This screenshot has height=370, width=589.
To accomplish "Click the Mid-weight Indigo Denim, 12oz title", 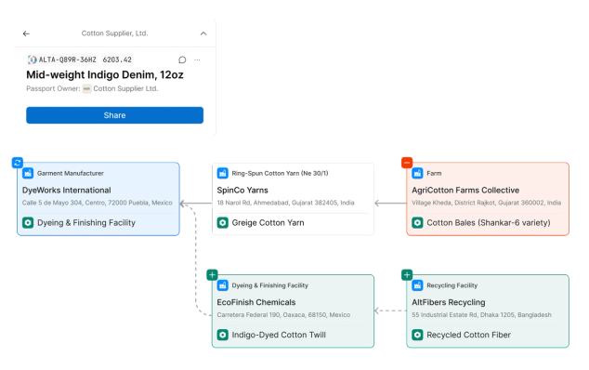I will (105, 74).
